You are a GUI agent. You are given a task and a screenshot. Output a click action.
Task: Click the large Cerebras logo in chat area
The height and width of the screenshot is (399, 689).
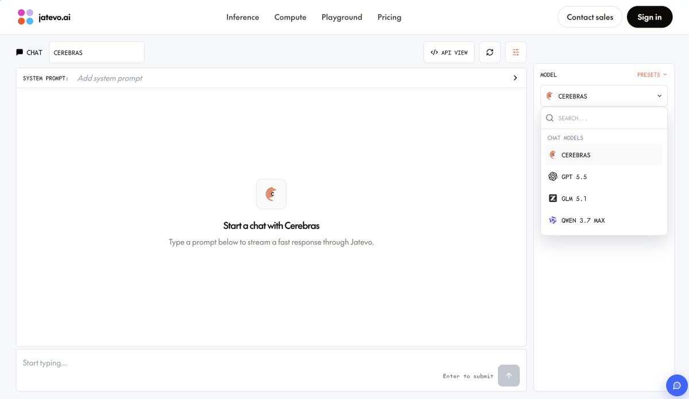[271, 194]
